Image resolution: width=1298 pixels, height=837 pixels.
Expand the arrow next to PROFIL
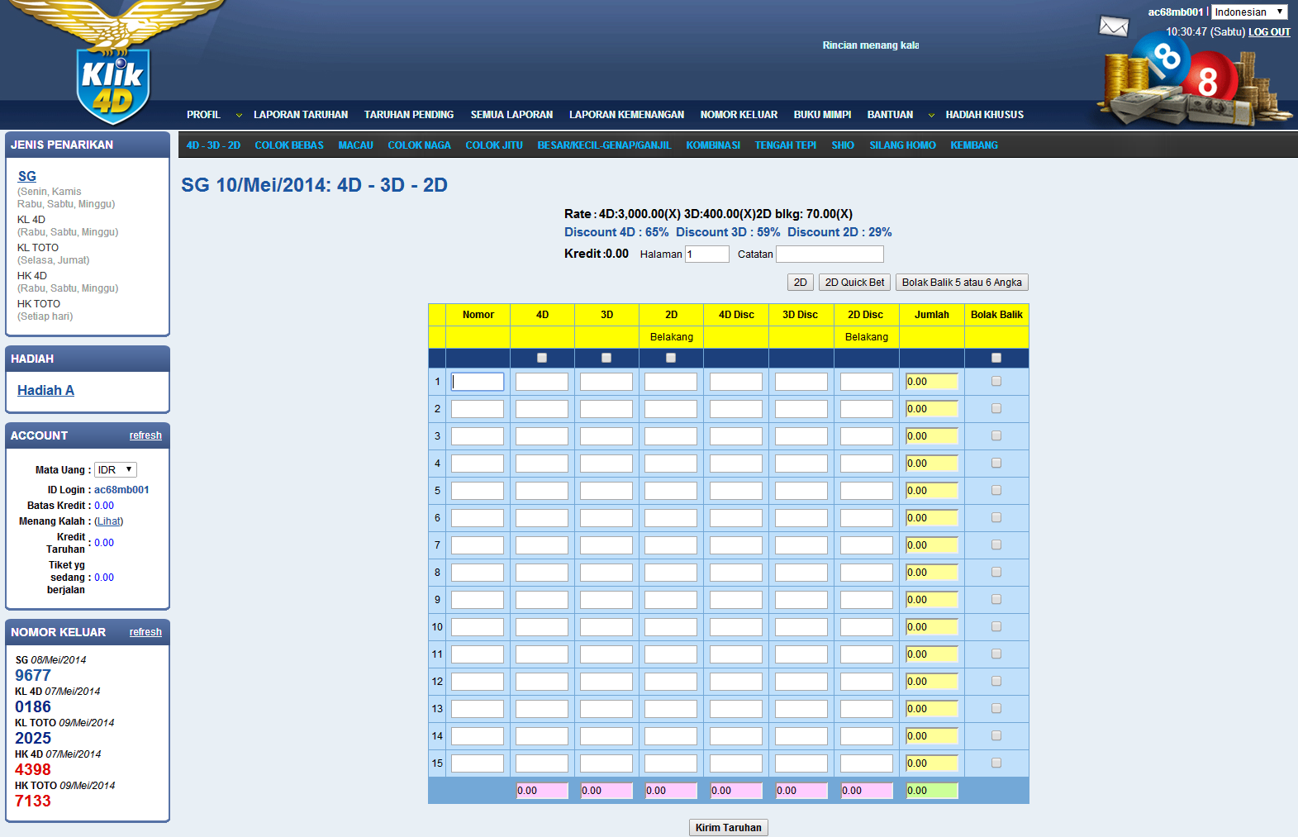coord(239,116)
